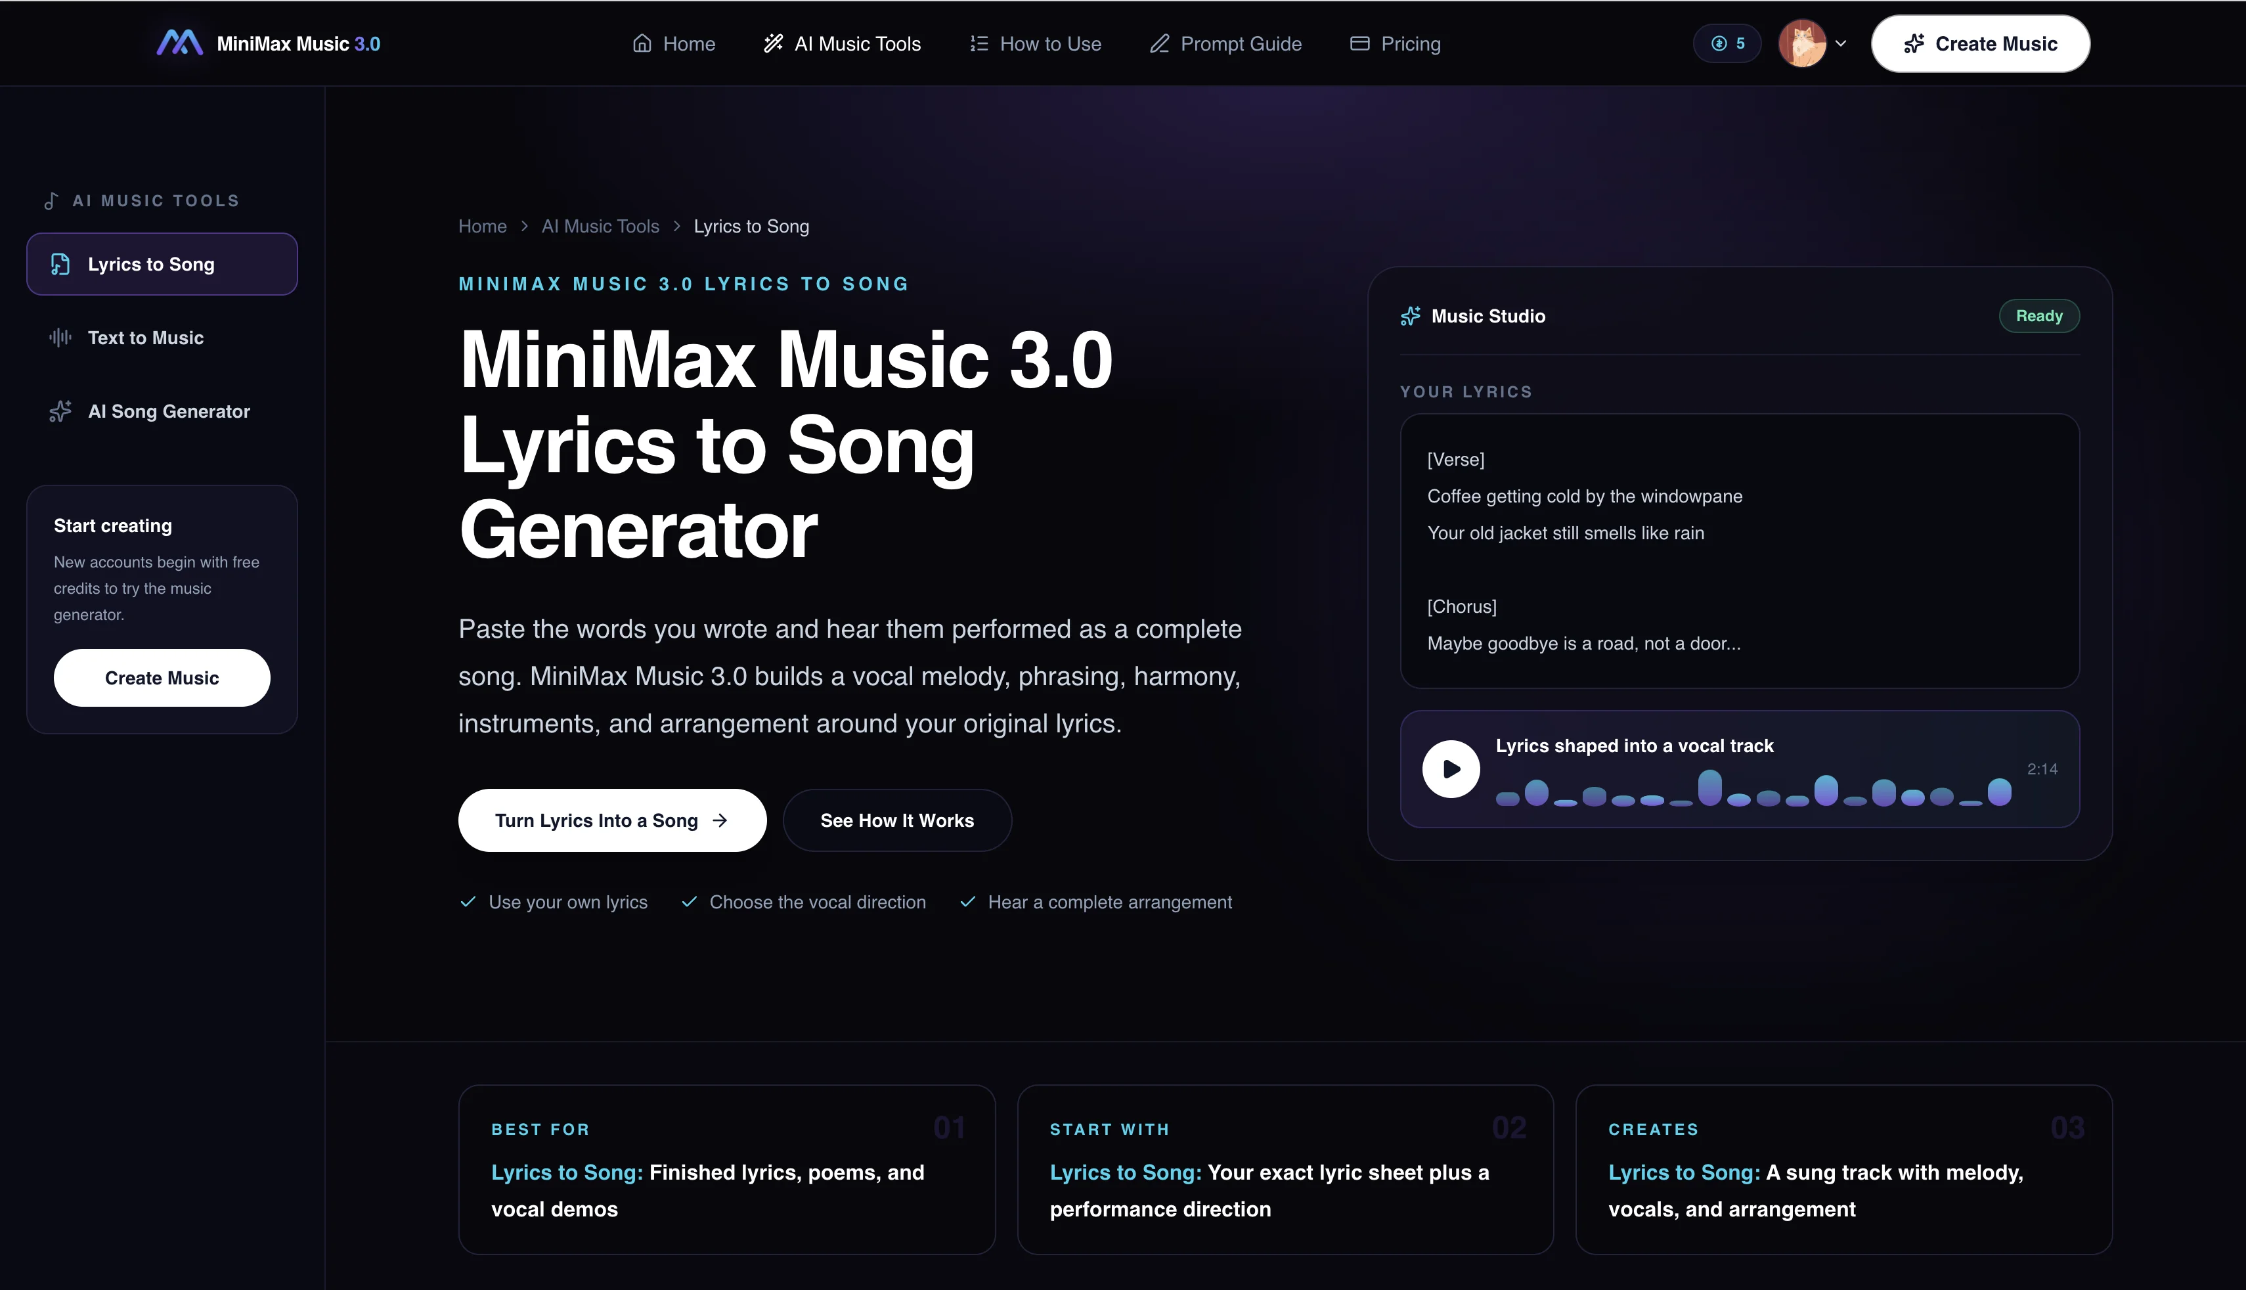The height and width of the screenshot is (1290, 2246).
Task: Play the Lyrics shaped into a vocal track
Action: (x=1451, y=769)
